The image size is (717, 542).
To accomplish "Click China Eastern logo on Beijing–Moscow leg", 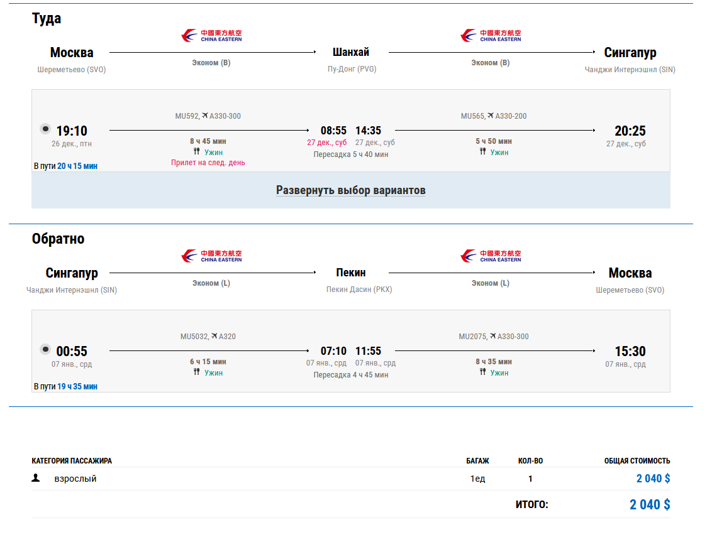I will click(491, 256).
